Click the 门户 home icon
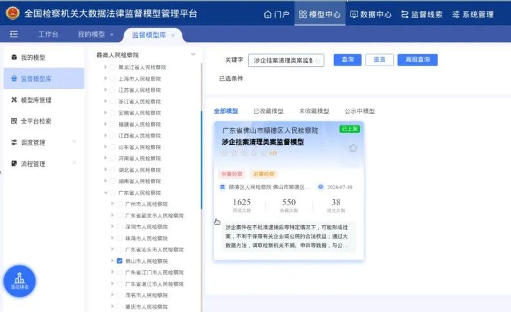511x312 pixels. tap(267, 15)
